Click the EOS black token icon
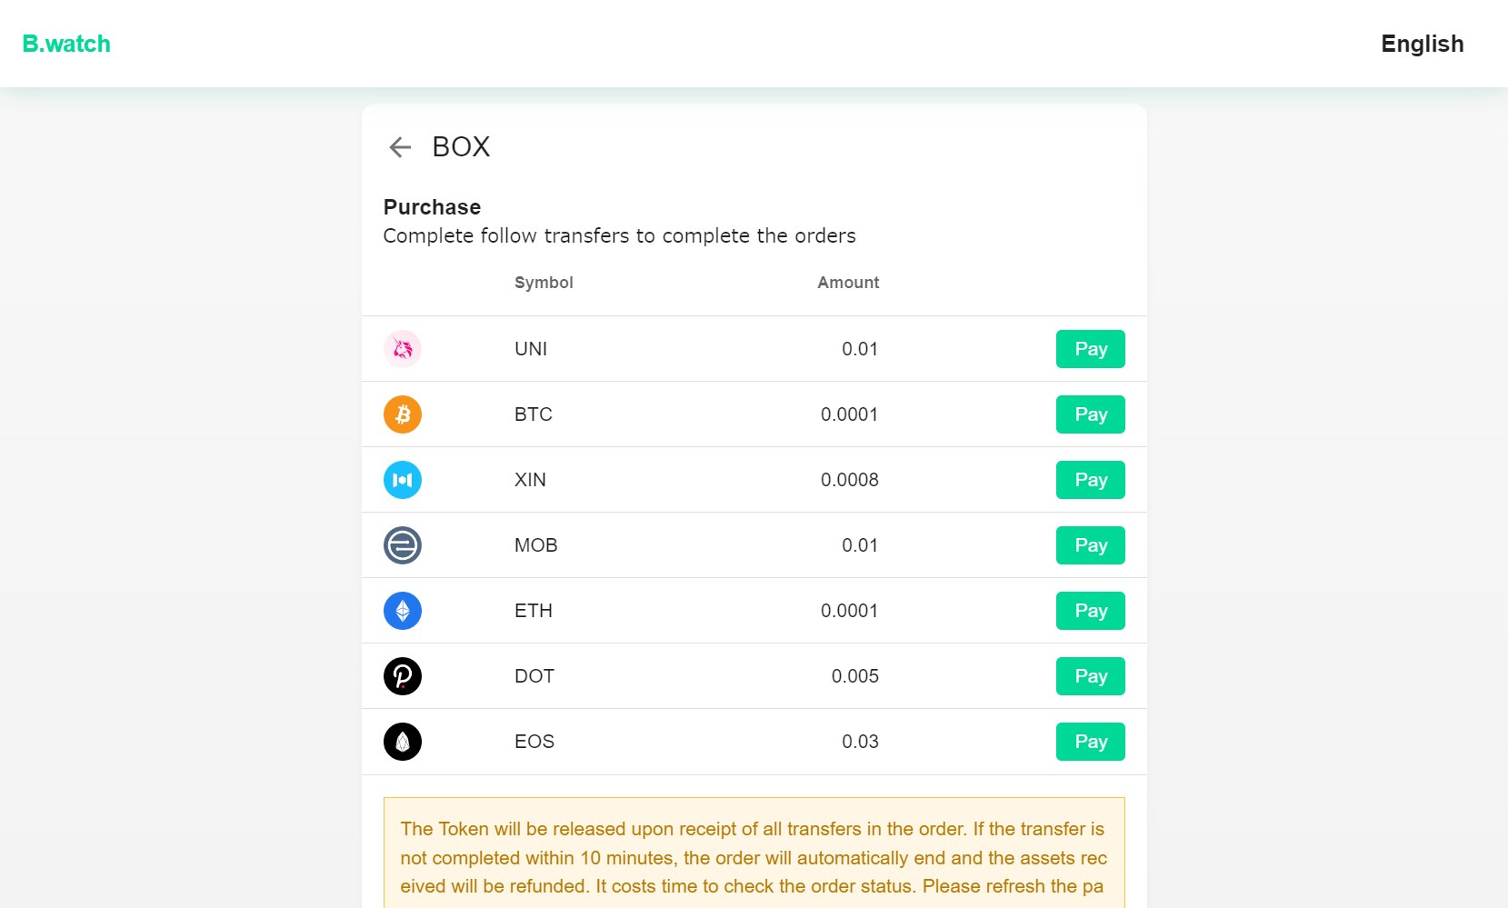1508x908 pixels. coord(403,742)
